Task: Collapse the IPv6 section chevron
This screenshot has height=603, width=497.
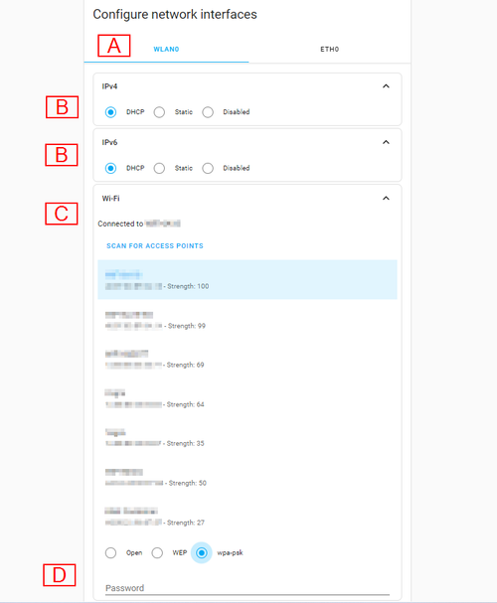Action: 386,142
